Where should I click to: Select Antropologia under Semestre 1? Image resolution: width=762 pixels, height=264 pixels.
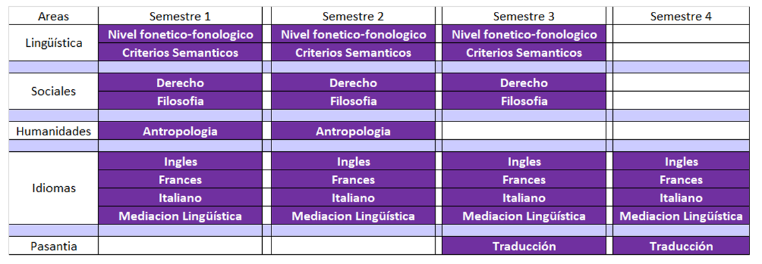coord(180,131)
